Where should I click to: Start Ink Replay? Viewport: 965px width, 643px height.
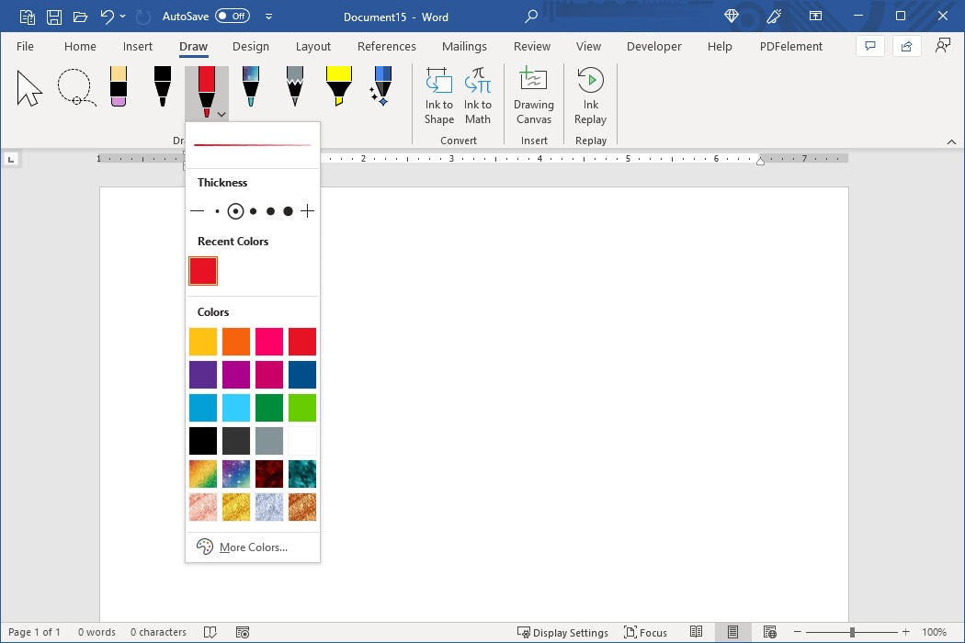pyautogui.click(x=590, y=96)
